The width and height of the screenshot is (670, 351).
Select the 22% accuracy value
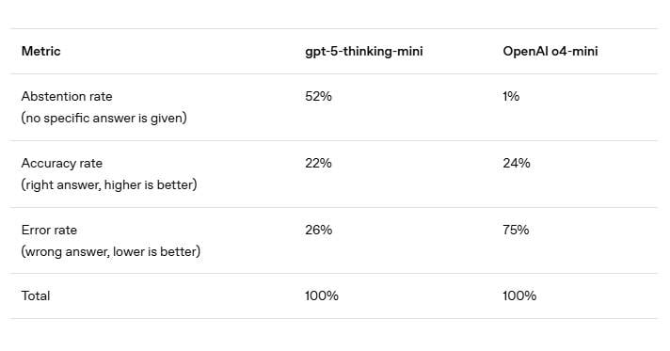click(318, 164)
